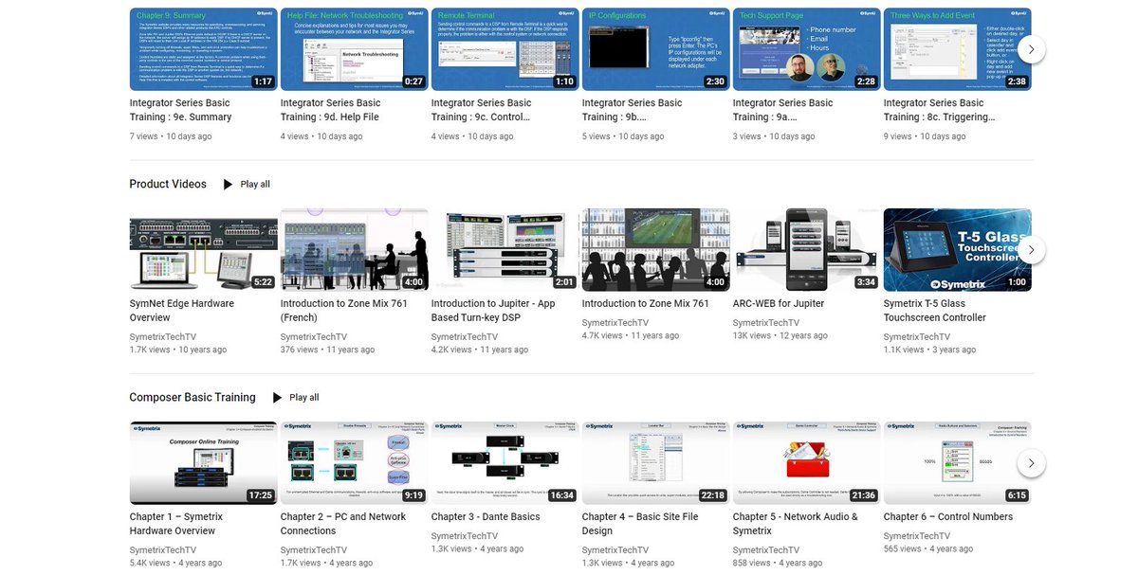
Task: Click Introduction to Jupiter App Based title
Action: (493, 311)
